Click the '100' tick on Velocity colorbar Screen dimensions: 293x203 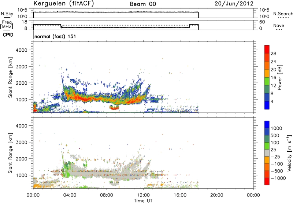point(275,143)
